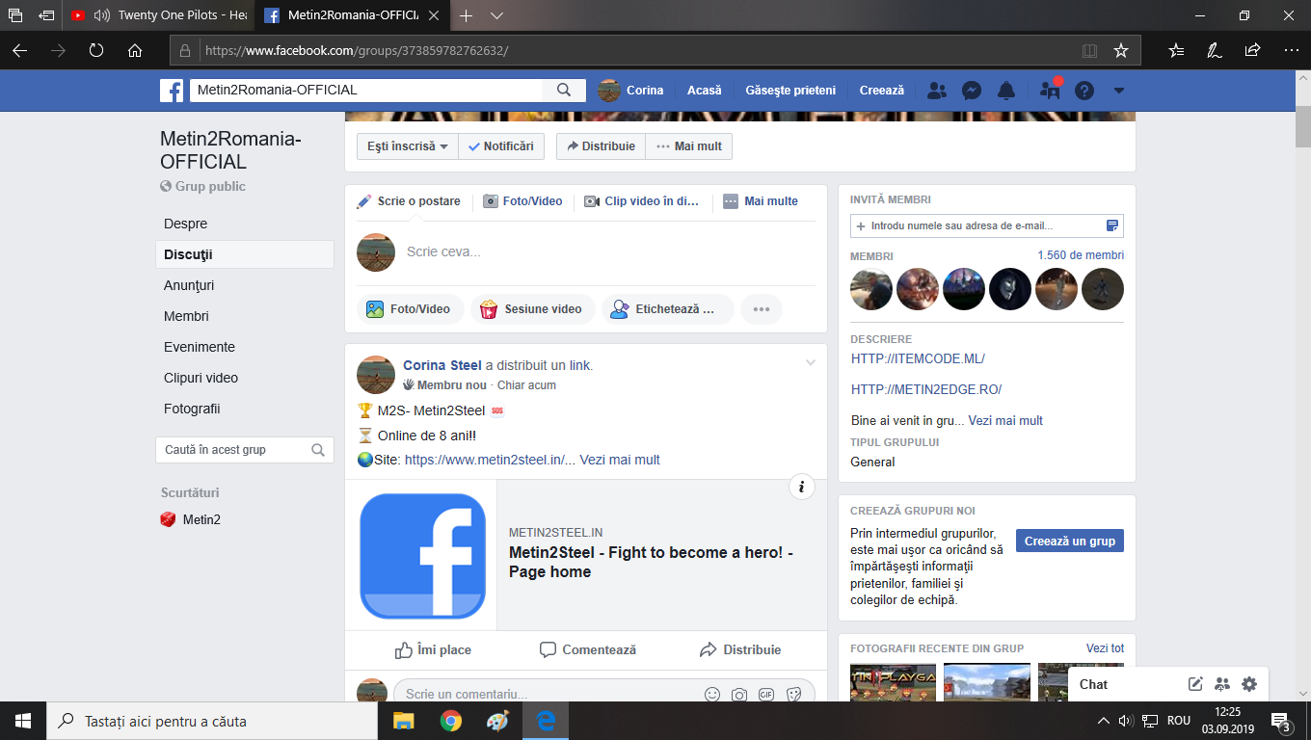Open Edge Settings and more ellipsis

tap(1291, 50)
